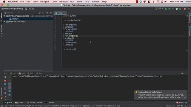Click the t.penup() line in editor

coord(67,34)
